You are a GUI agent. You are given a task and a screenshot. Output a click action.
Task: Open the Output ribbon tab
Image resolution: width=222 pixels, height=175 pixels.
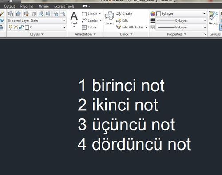pyautogui.click(x=9, y=6)
